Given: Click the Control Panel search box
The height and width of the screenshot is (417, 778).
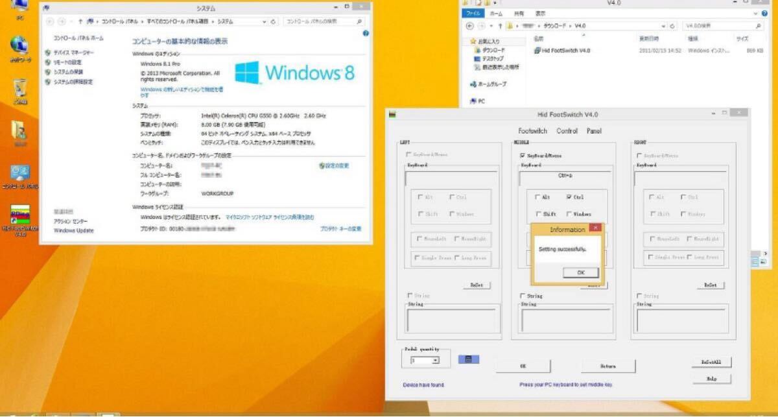Looking at the screenshot, I should [324, 21].
